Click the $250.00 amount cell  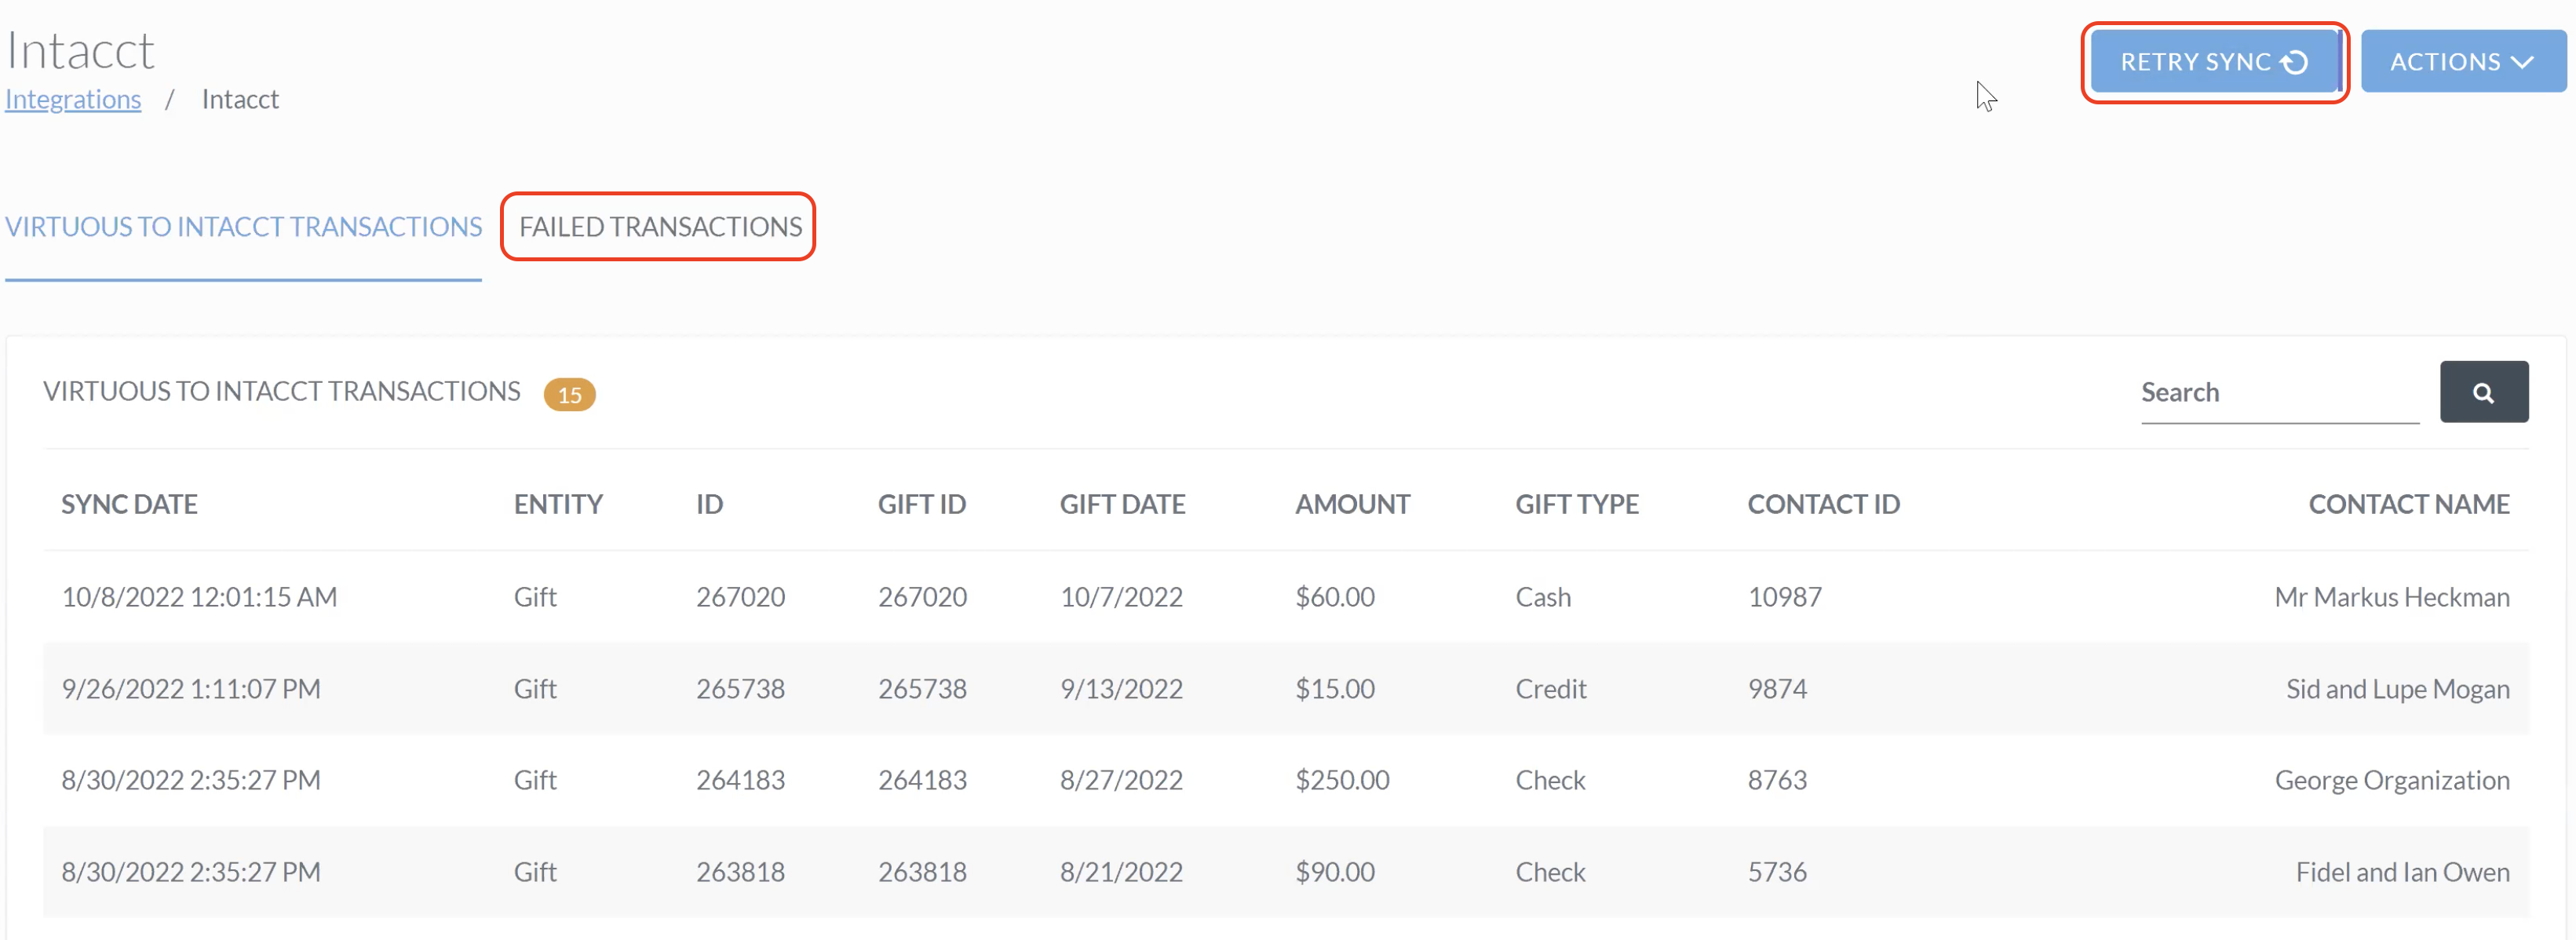pos(1342,780)
